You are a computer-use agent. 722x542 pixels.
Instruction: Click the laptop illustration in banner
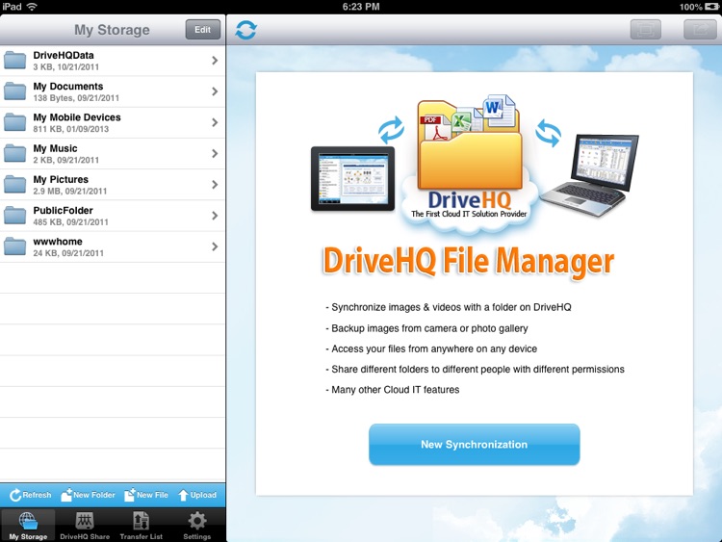point(590,174)
